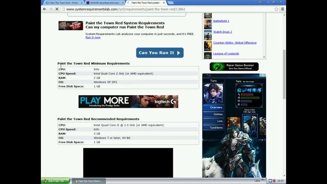Switch to the first Paint The Town Red tab
Viewport: 327px width, 184px height.
tap(63, 3)
